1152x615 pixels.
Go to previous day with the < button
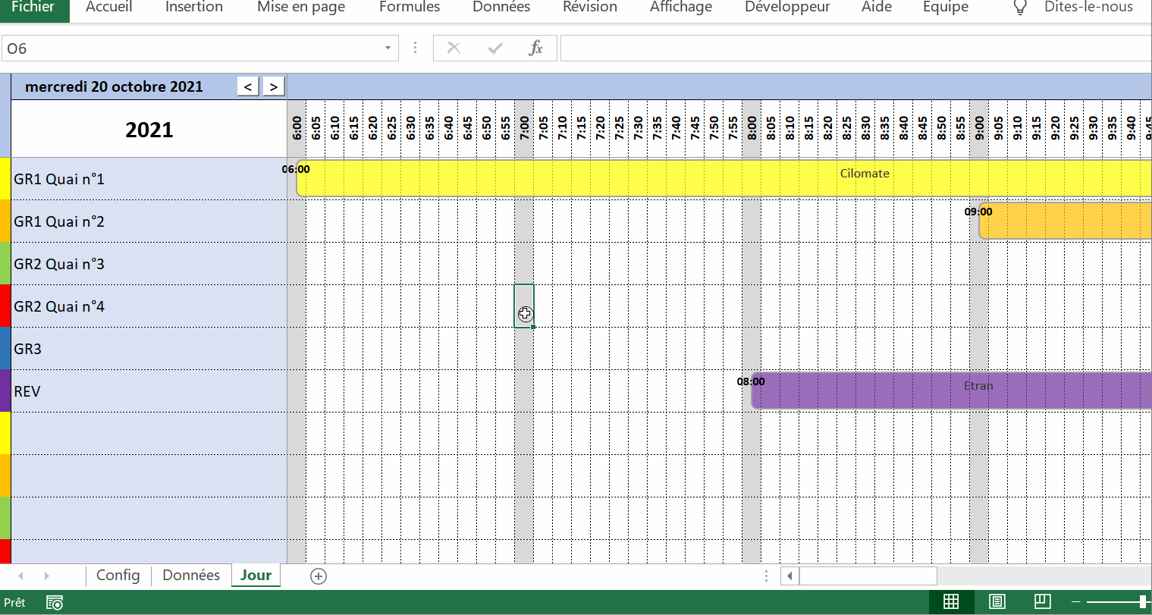coord(248,86)
